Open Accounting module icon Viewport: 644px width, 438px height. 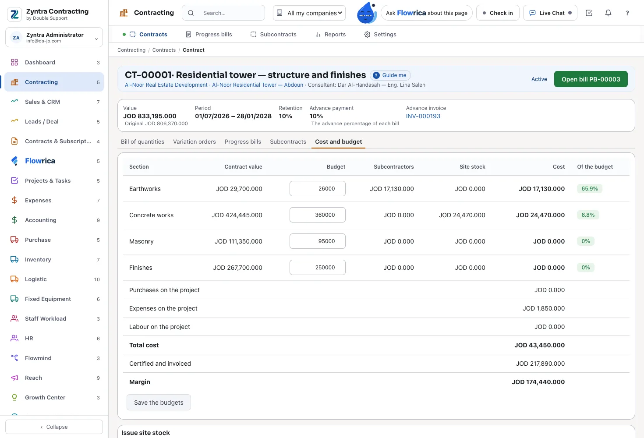[x=14, y=220]
